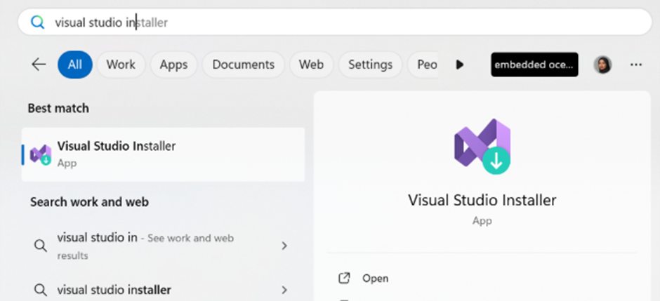
Task: Open the three-dot more options menu
Action: 636,65
